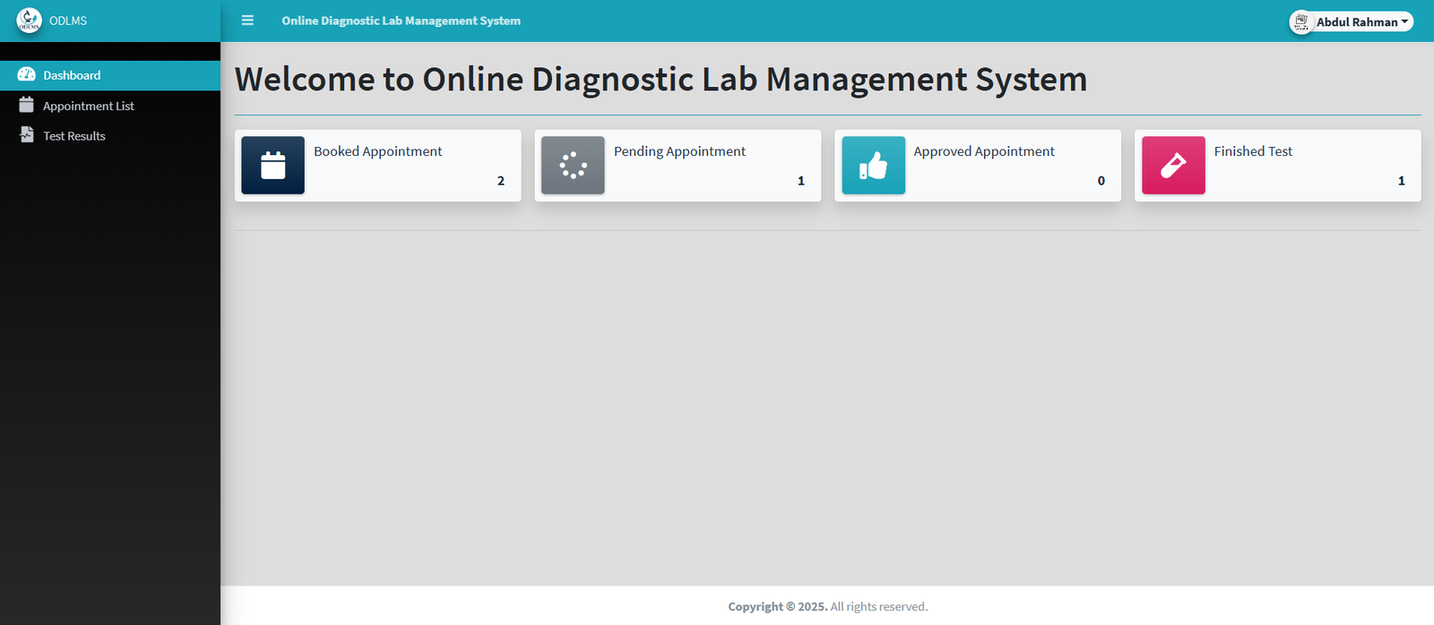This screenshot has width=1434, height=625.
Task: Click the Pending Appointment card text
Action: [679, 151]
